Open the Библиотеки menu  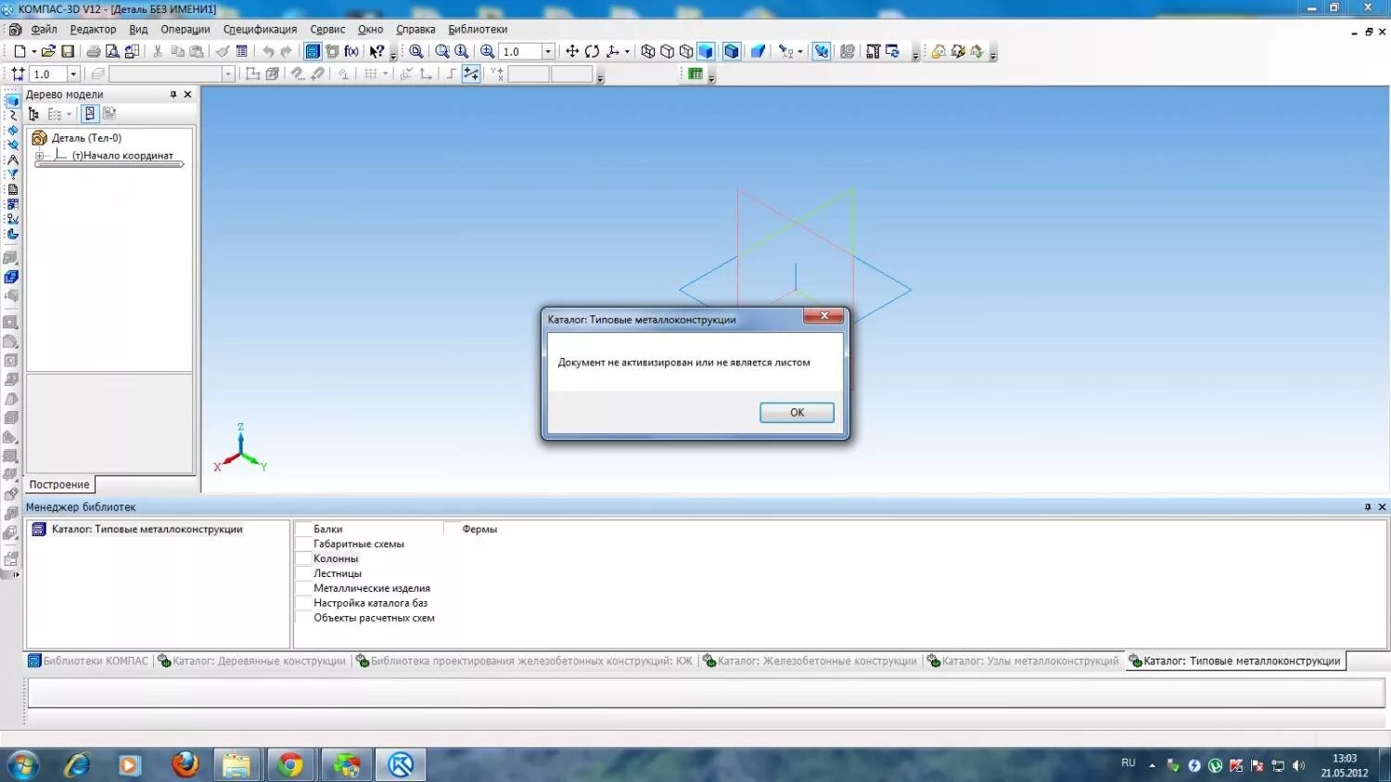[478, 30]
